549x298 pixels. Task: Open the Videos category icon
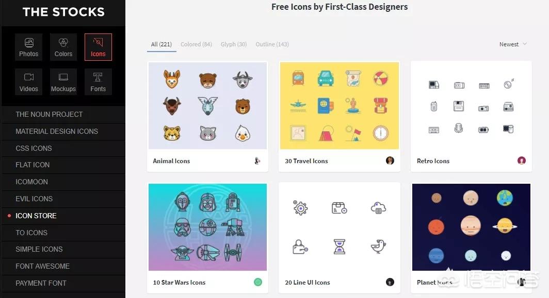click(x=29, y=82)
